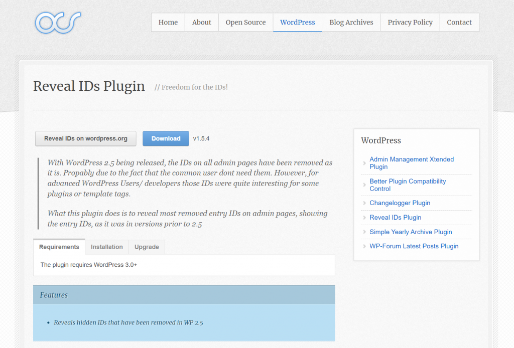The height and width of the screenshot is (348, 514).
Task: Click the chevron beside WP-Forum Latest Posts Plugin
Action: [364, 246]
